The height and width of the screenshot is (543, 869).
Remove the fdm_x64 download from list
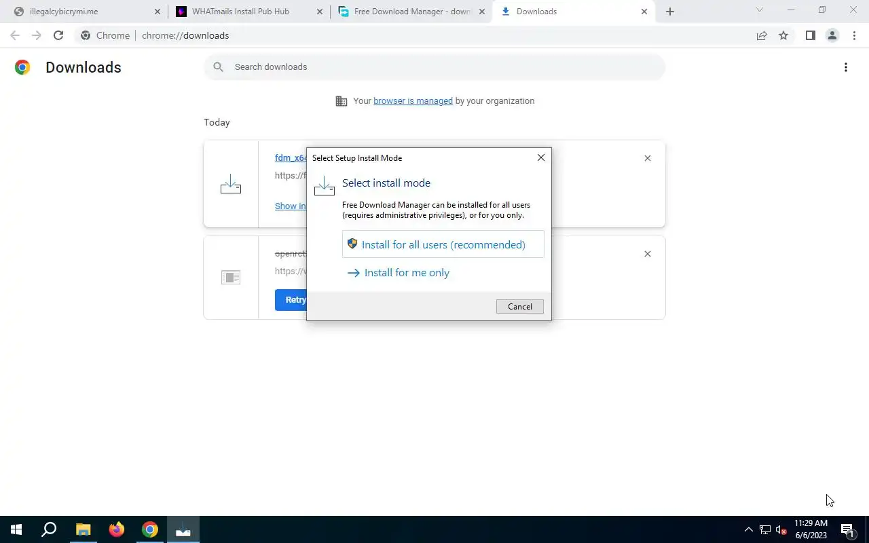tap(647, 158)
